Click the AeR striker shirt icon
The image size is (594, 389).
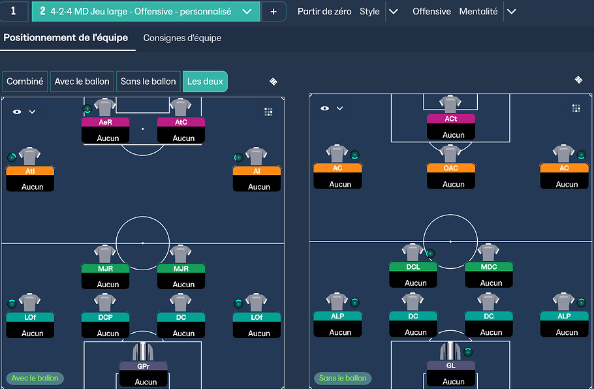point(105,107)
